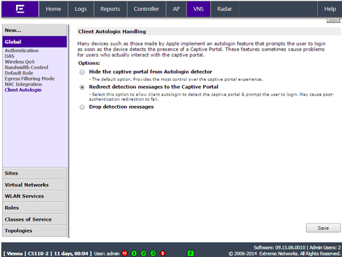Expand the Sites sidebar section
This screenshot has width=342, height=257.
pyautogui.click(x=35, y=173)
